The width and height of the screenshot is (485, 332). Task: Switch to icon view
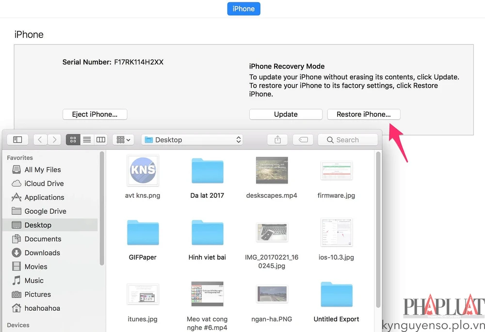coord(73,140)
